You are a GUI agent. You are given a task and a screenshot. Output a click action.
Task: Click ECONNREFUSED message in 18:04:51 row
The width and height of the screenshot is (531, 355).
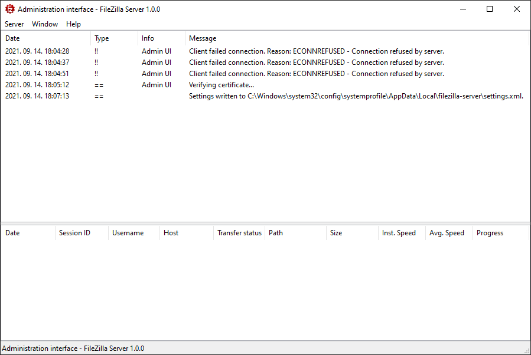point(317,73)
